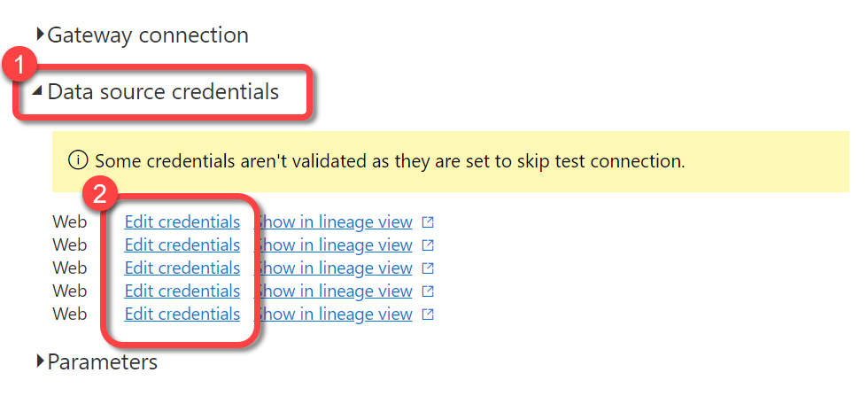Viewport: 868px width, 396px height.
Task: Collapse the Data source credentials section
Action: point(37,91)
